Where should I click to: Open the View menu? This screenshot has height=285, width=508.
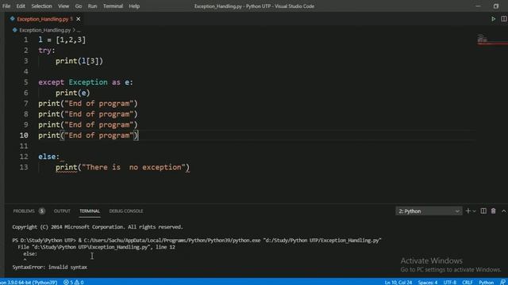point(63,6)
